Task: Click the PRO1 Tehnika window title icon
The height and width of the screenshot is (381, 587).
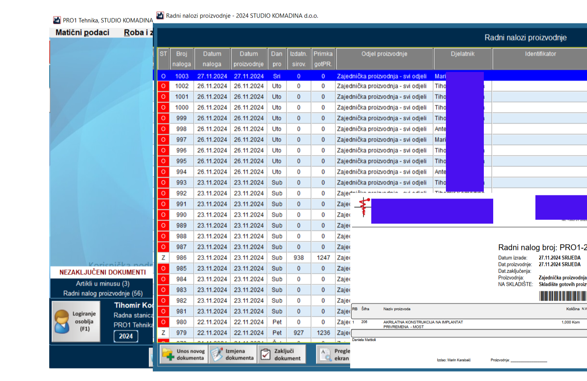Action: click(57, 20)
